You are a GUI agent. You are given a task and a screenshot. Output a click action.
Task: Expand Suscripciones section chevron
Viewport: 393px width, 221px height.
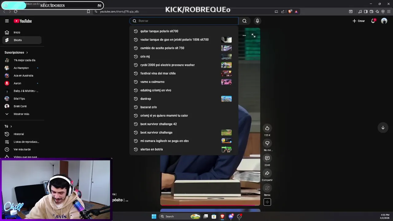(27, 52)
